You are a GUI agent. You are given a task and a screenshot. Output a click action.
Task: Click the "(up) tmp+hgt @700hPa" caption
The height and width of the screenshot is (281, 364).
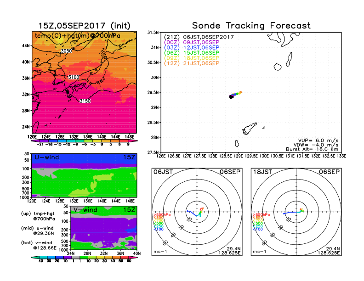[x=38, y=216]
